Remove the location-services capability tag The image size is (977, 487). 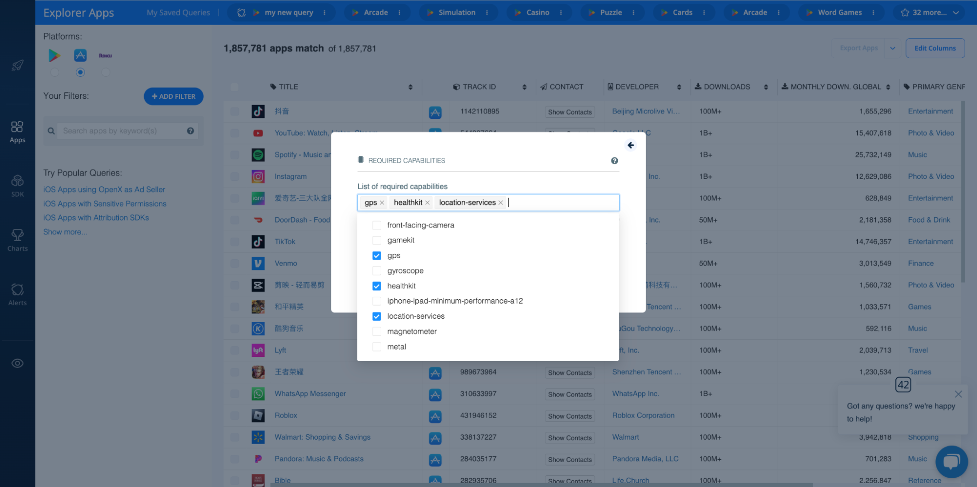pyautogui.click(x=501, y=203)
